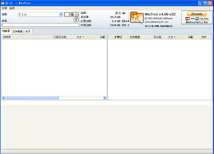Viewport: 214px width, 154px height.
Task: Click the '1.4 GB' used space value
Action: click(x=116, y=21)
